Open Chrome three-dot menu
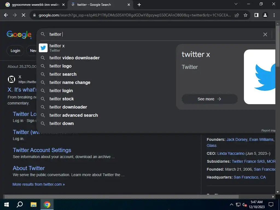 pos(274,15)
